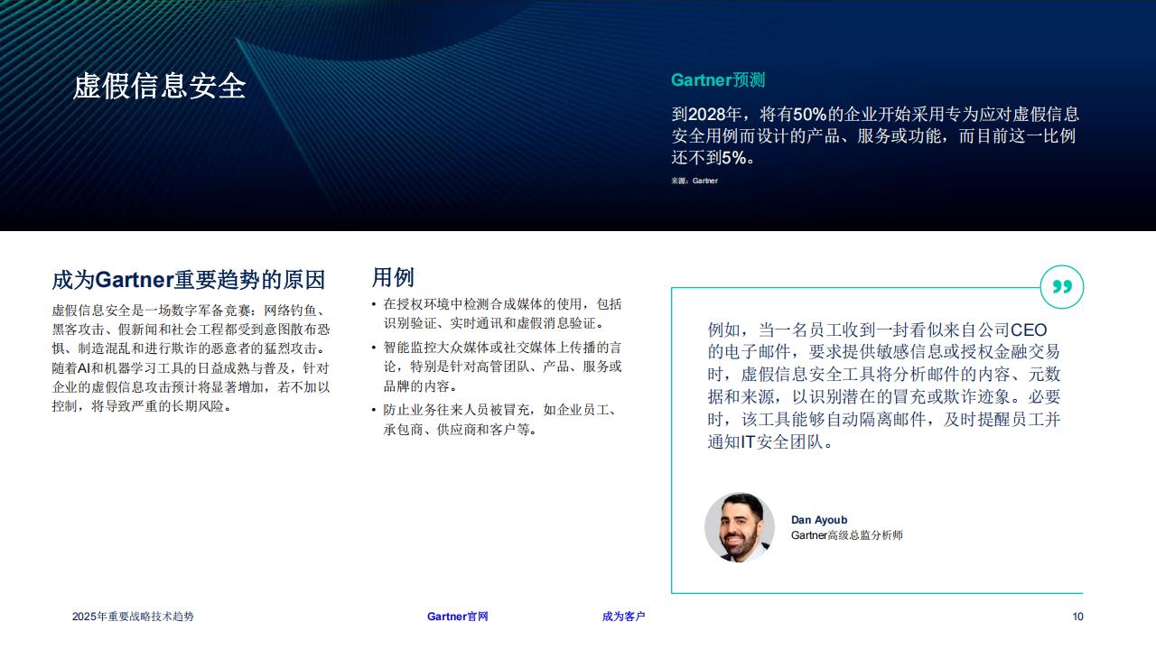Select the name Dan Ayoub
Screen dimensions: 1156x650
819,520
